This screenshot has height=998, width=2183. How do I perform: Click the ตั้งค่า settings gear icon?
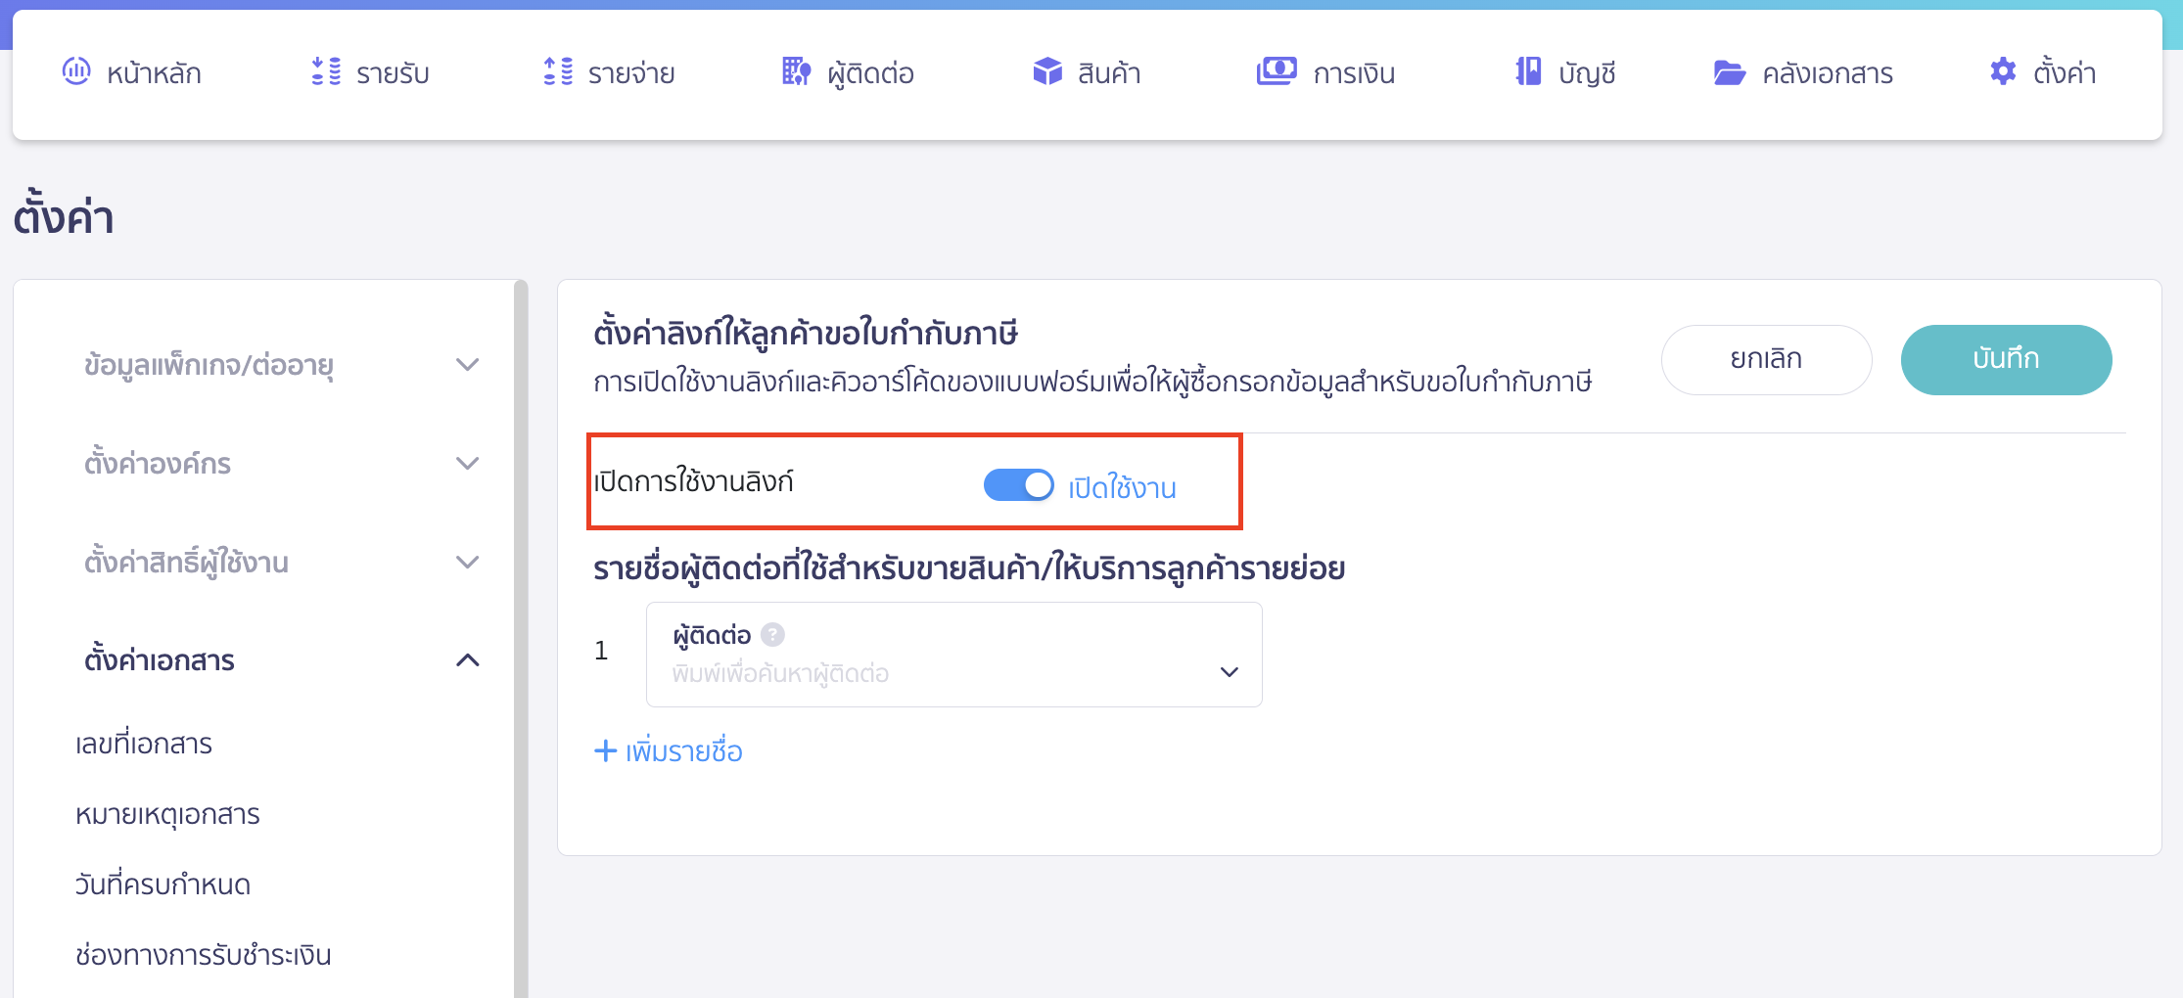[2002, 71]
